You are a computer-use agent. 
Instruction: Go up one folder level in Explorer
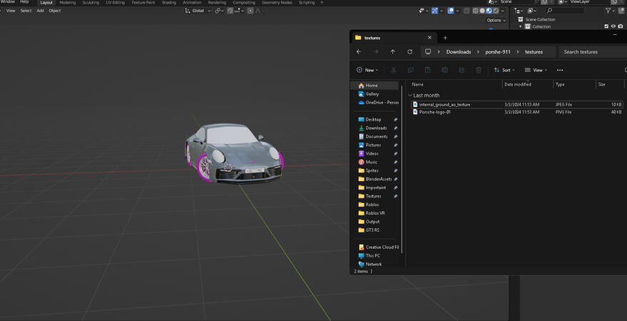pos(392,52)
